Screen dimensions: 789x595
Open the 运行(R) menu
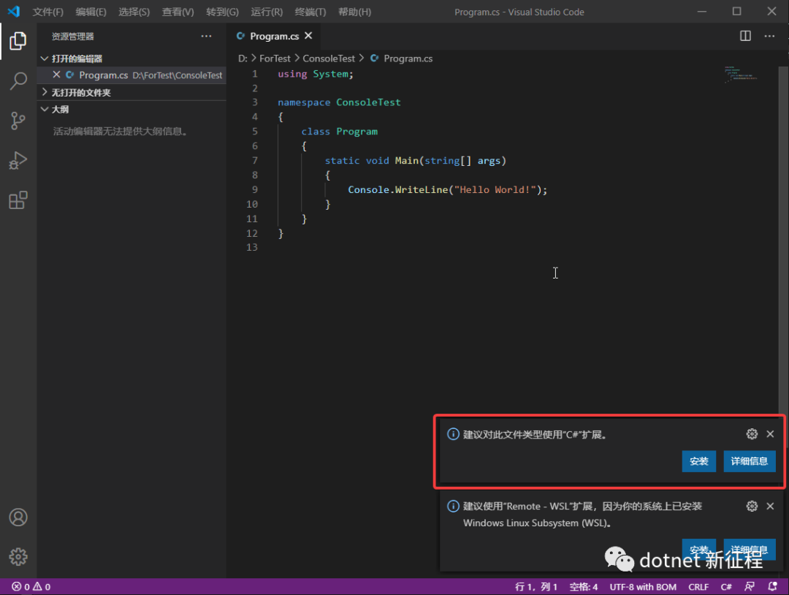(x=266, y=12)
